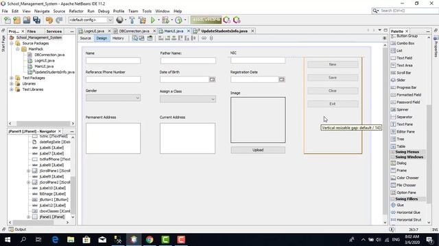The image size is (439, 246).
Task: Toggle Selection Mode in design toolbar
Action: [135, 38]
